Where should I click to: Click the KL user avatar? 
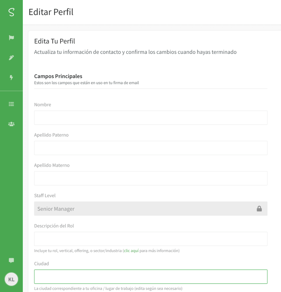pyautogui.click(x=11, y=279)
